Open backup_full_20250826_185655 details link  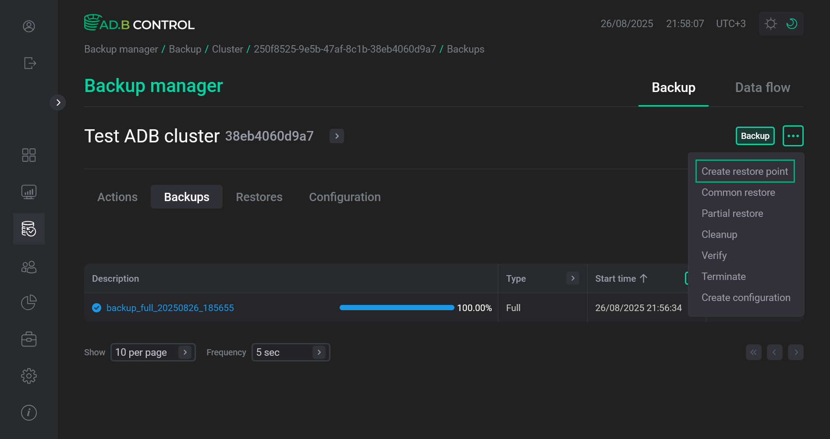click(x=170, y=308)
